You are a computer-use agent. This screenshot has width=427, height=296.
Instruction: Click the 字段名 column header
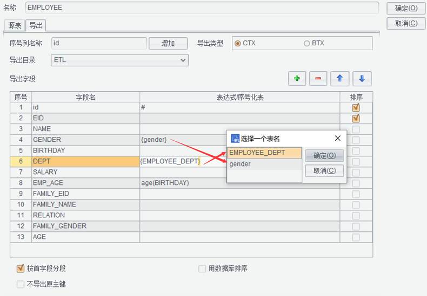(85, 97)
